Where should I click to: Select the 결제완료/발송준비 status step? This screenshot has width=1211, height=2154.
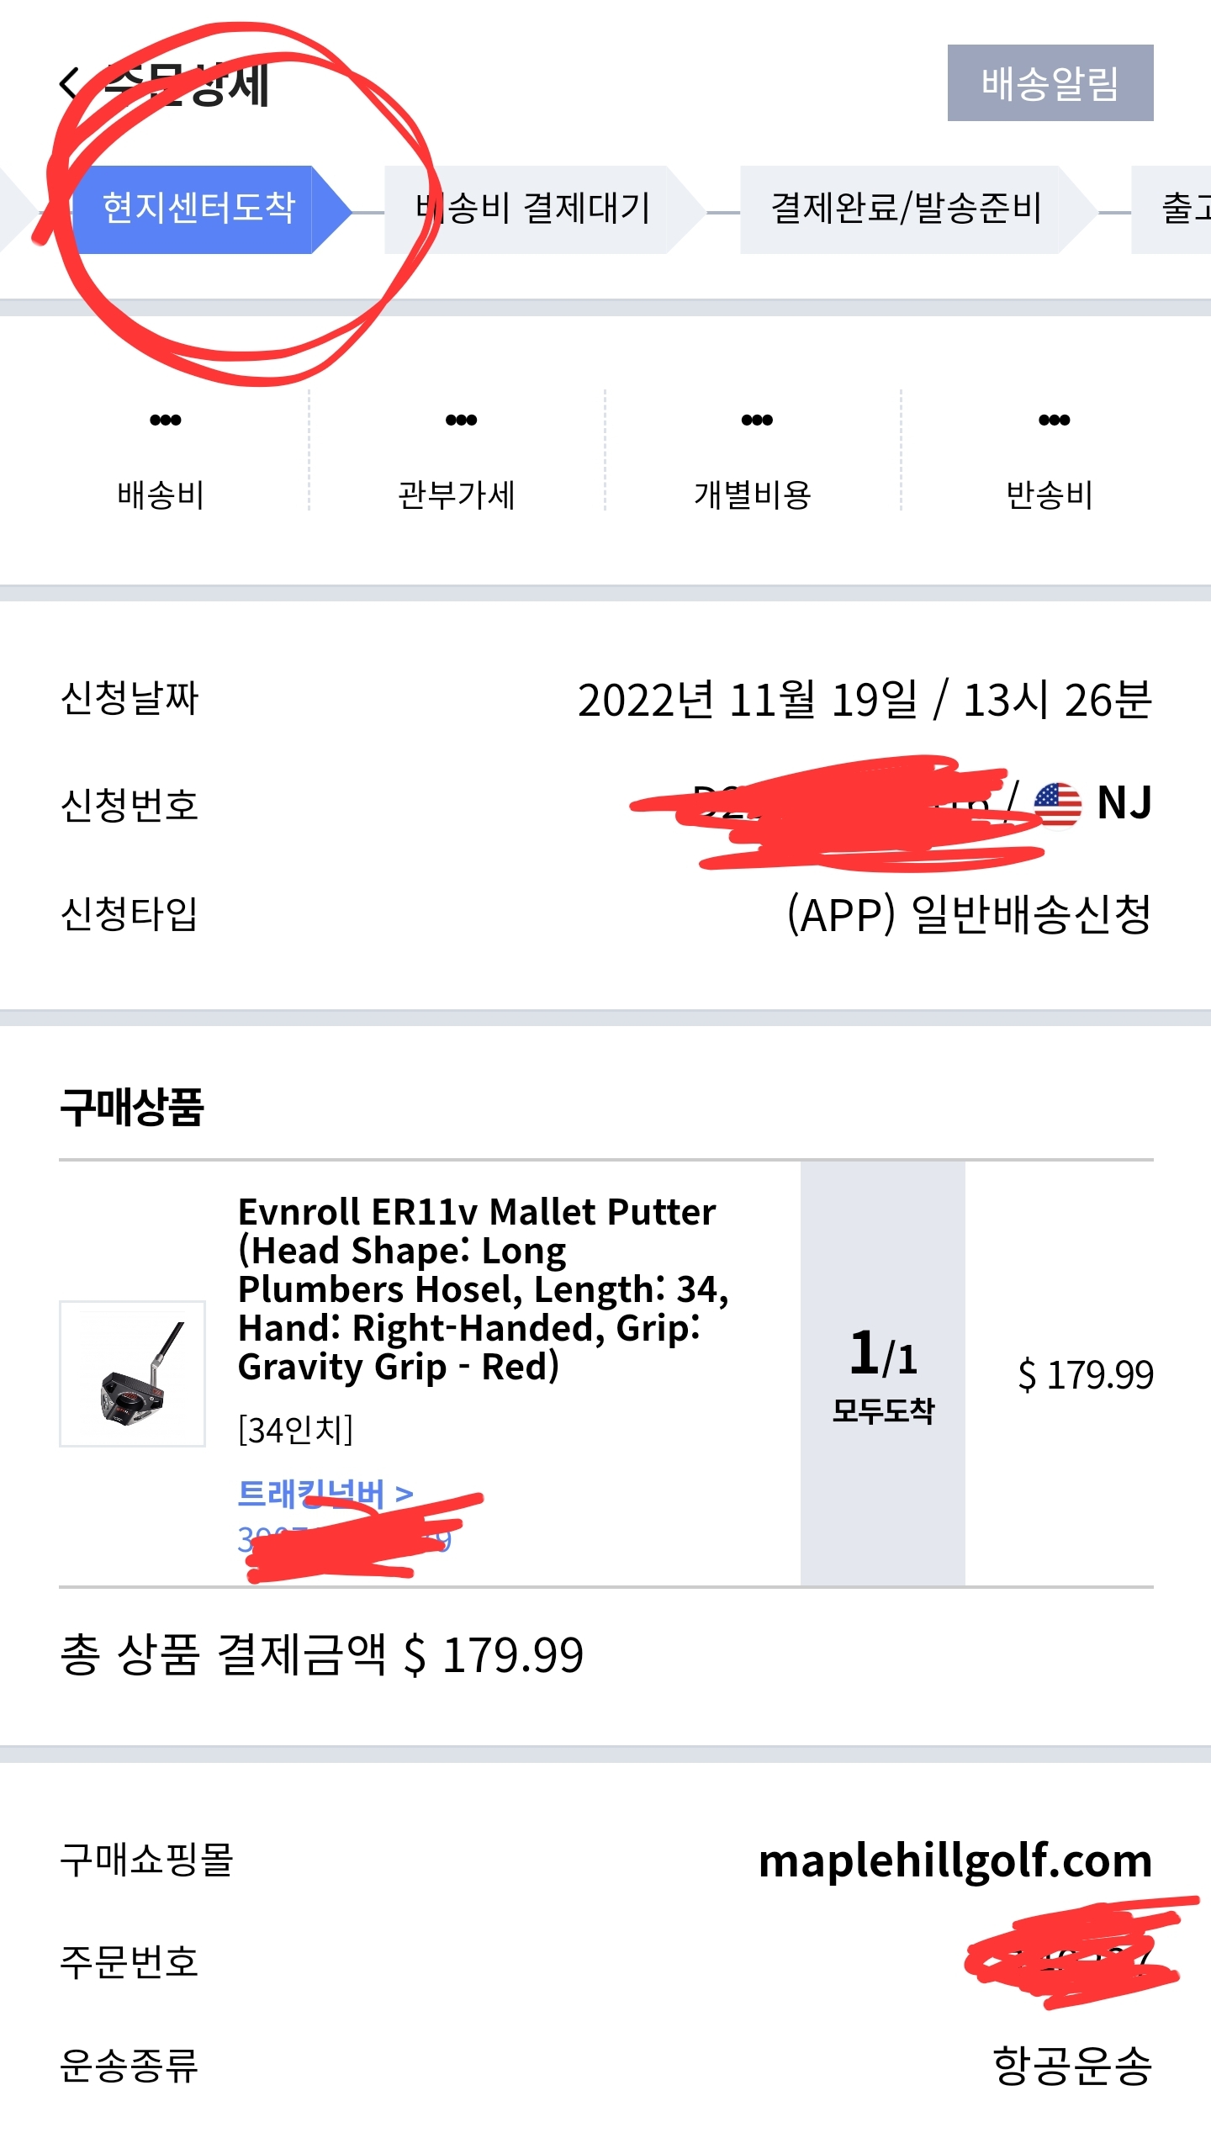coord(906,209)
